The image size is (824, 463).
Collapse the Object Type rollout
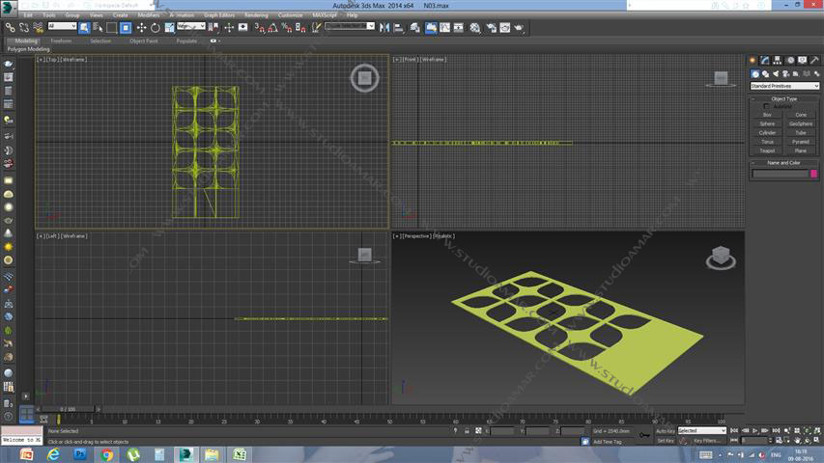coord(784,98)
